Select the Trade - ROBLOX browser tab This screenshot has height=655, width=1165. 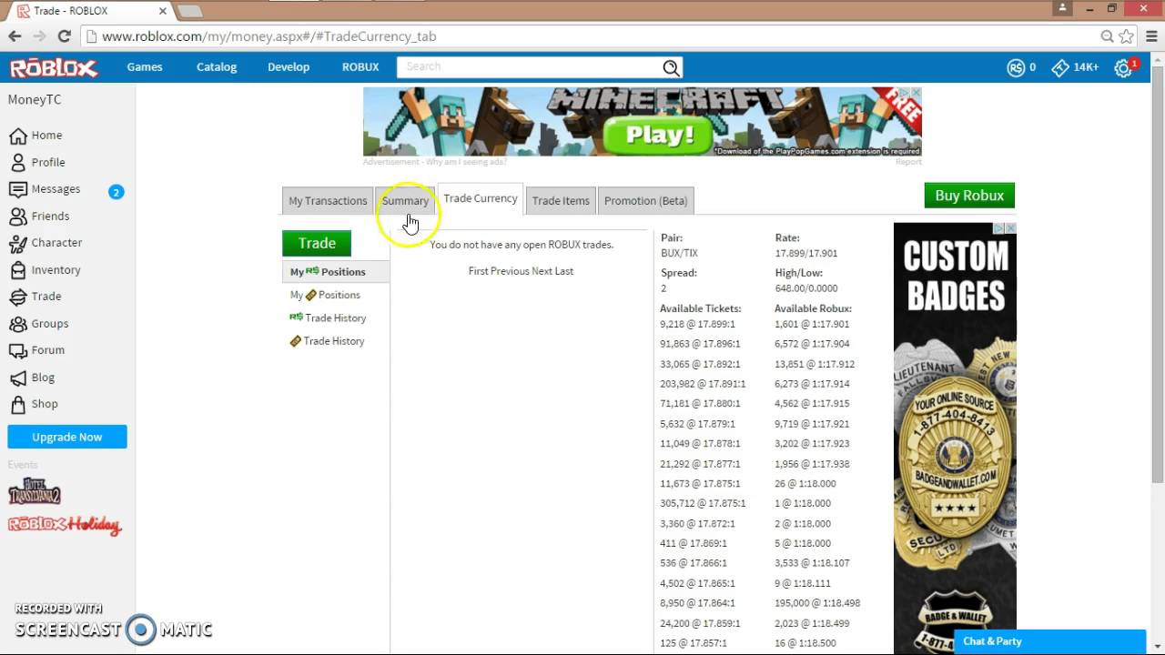[86, 11]
